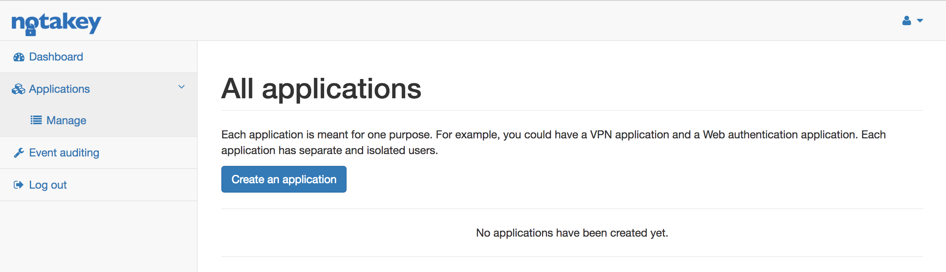The width and height of the screenshot is (946, 272).
Task: Click the Applications cubes icon
Action: [x=18, y=89]
